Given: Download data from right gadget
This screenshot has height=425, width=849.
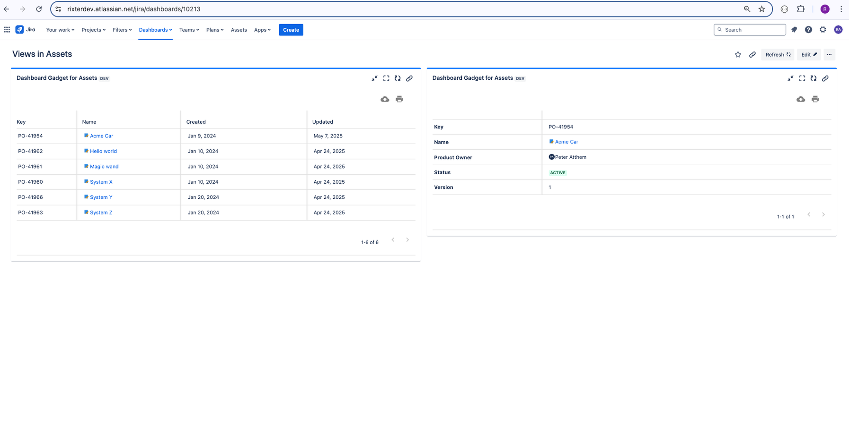Looking at the screenshot, I should tap(801, 99).
